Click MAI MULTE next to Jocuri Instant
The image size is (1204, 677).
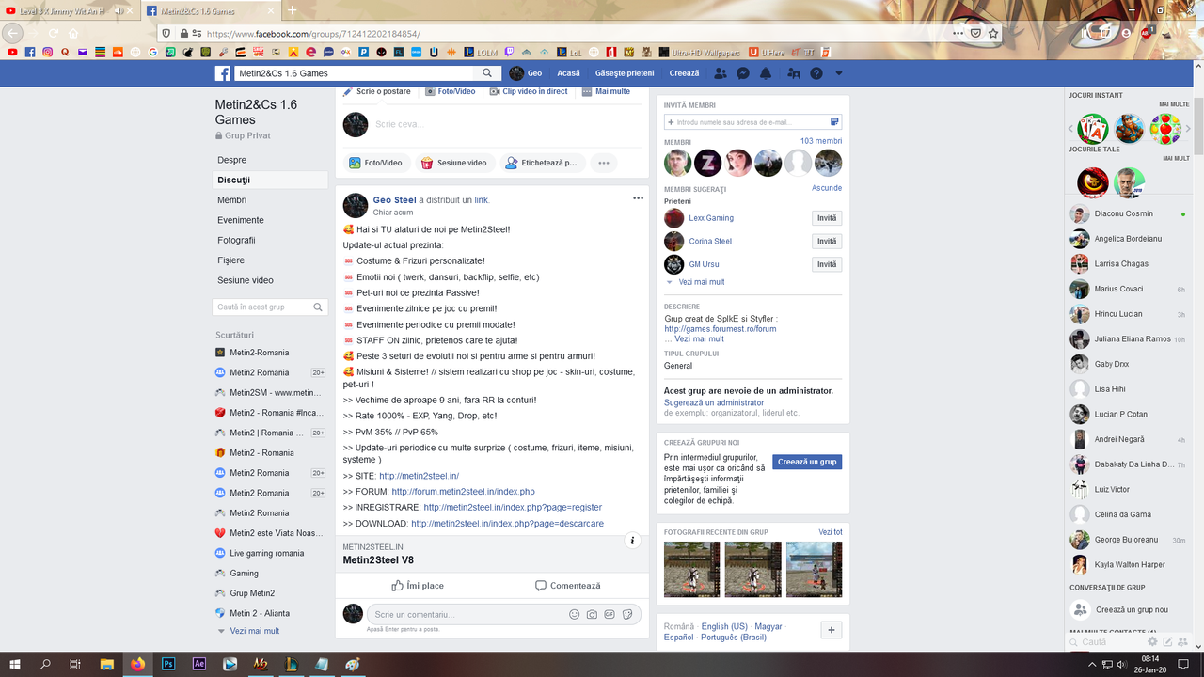click(x=1174, y=104)
